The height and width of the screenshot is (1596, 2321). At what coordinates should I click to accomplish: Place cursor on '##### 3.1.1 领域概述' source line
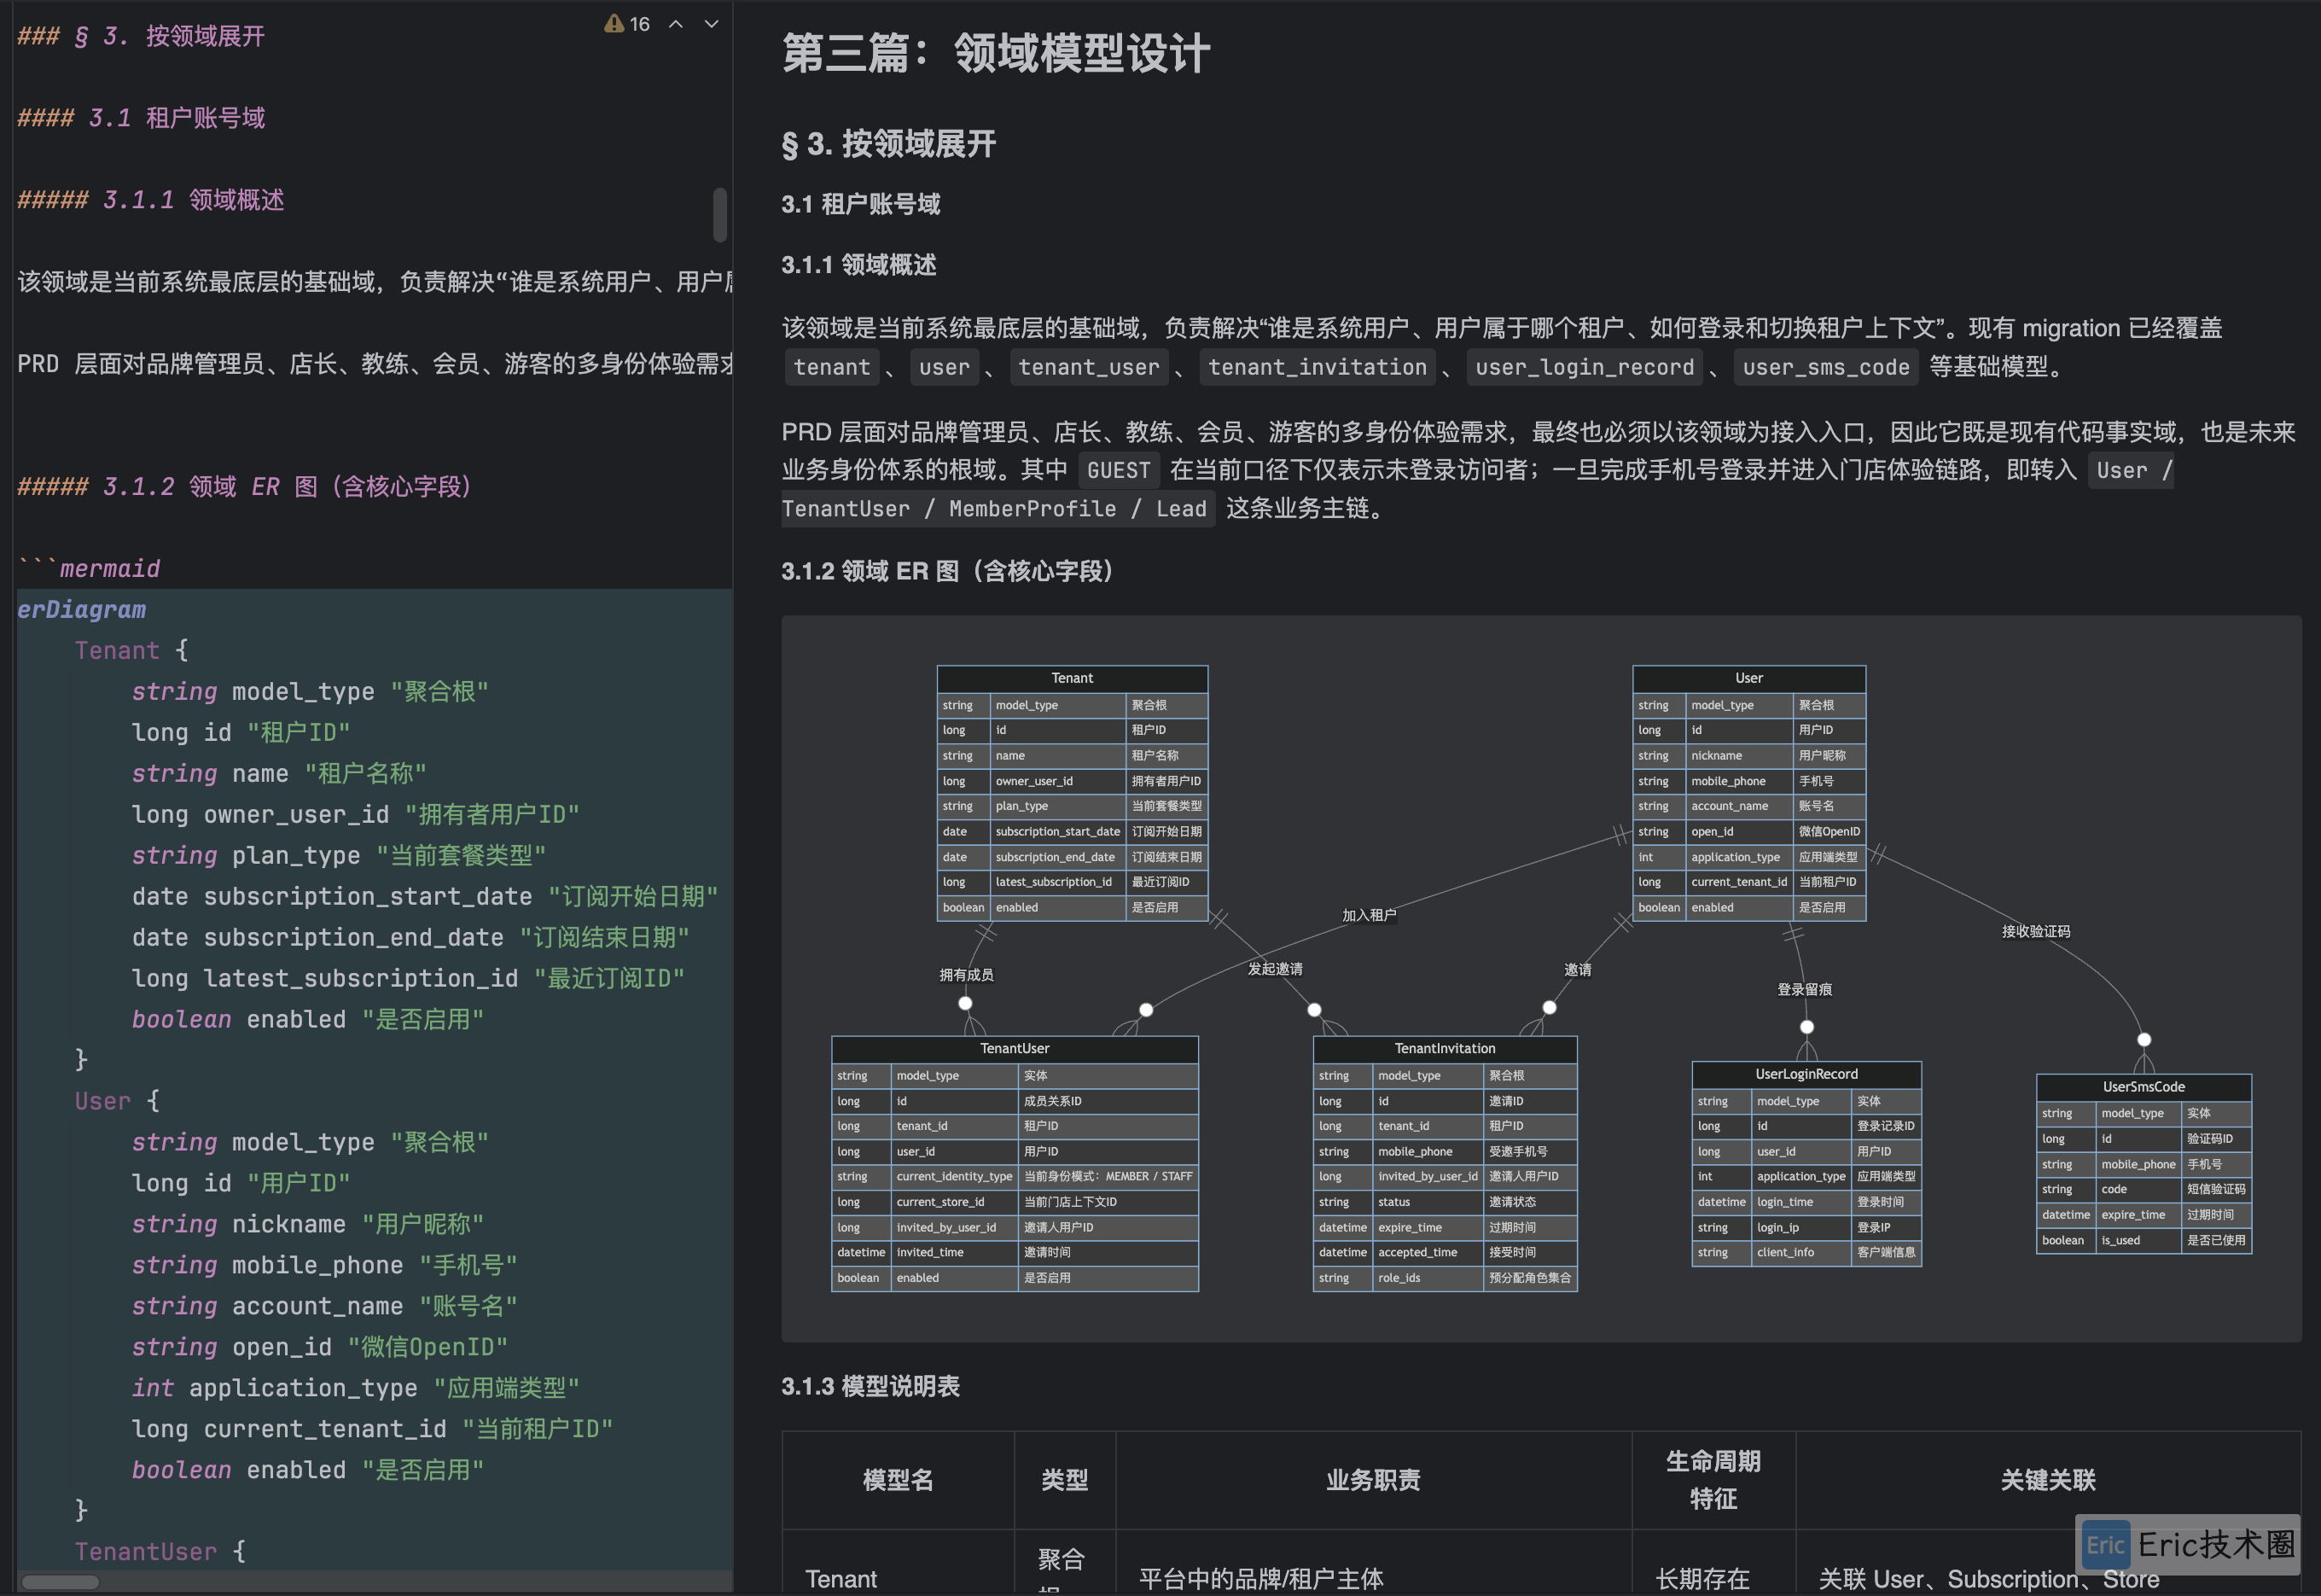(151, 200)
